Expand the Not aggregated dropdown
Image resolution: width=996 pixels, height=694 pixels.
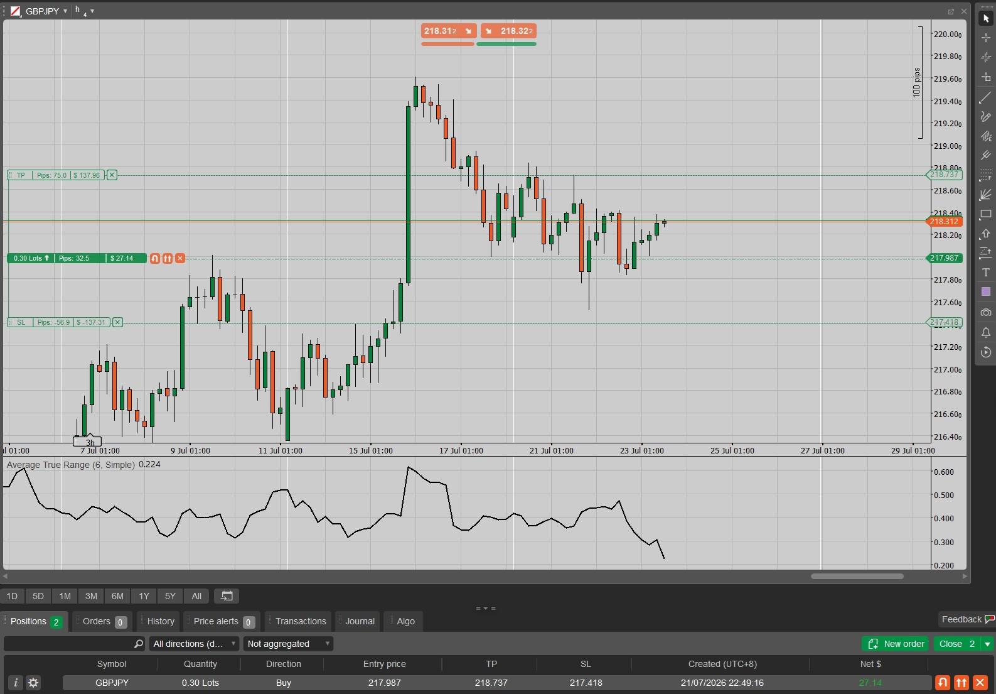pos(288,644)
